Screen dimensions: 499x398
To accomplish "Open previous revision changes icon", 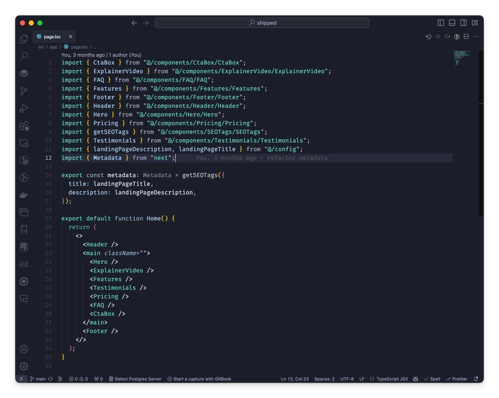I will [429, 37].
